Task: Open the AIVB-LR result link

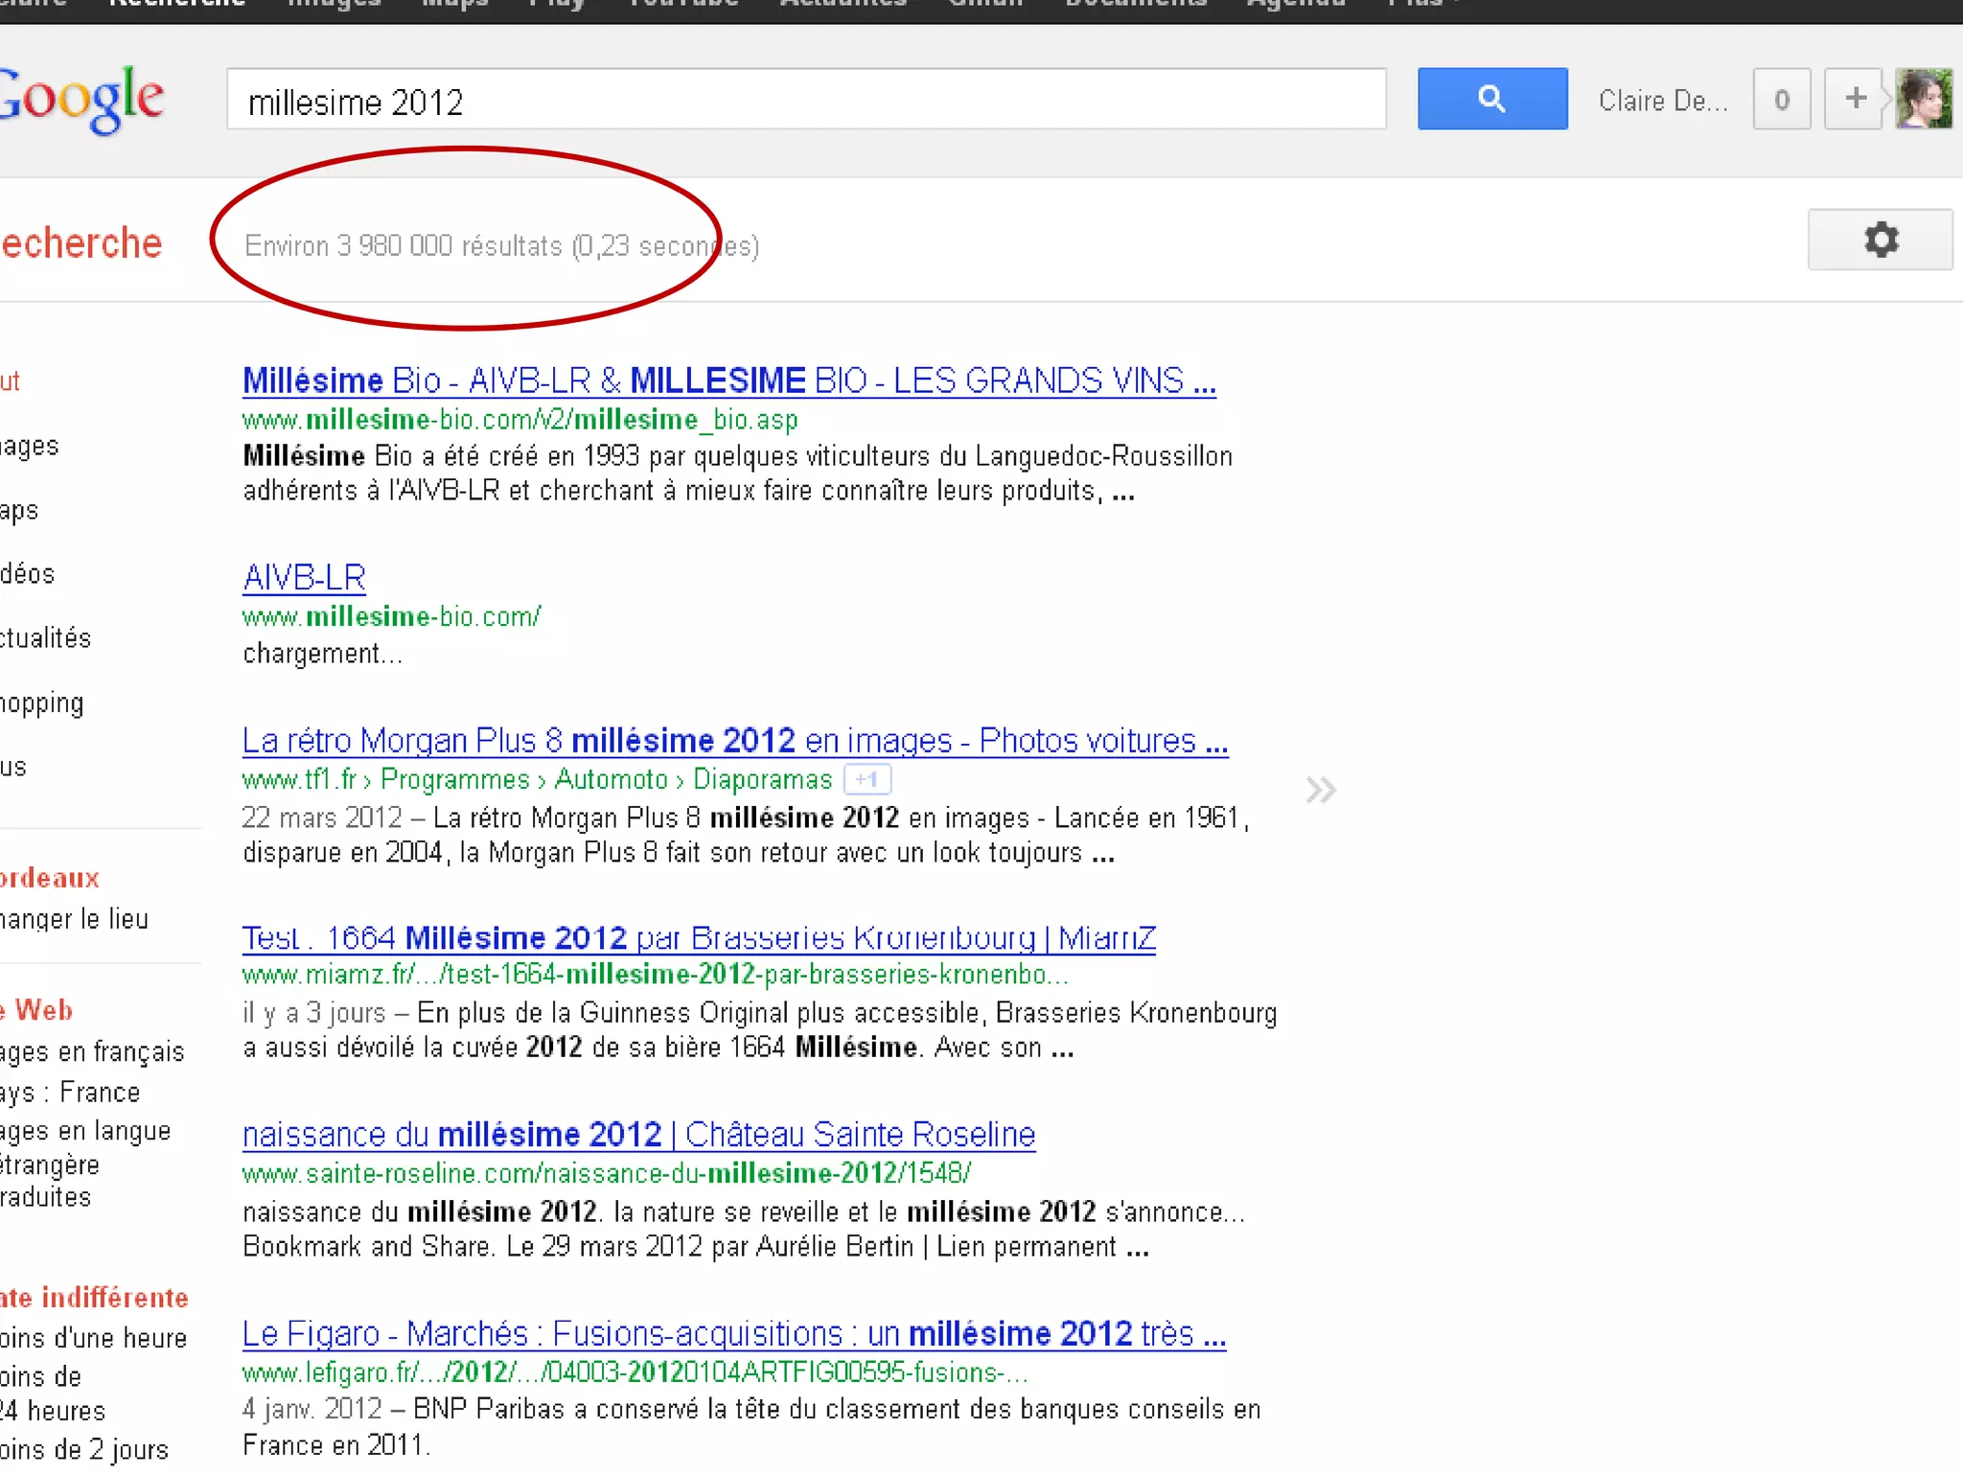Action: [304, 578]
